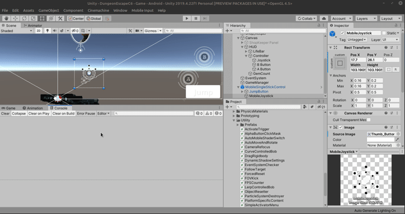The width and height of the screenshot is (405, 214).
Task: Click the Play button
Action: point(187,18)
